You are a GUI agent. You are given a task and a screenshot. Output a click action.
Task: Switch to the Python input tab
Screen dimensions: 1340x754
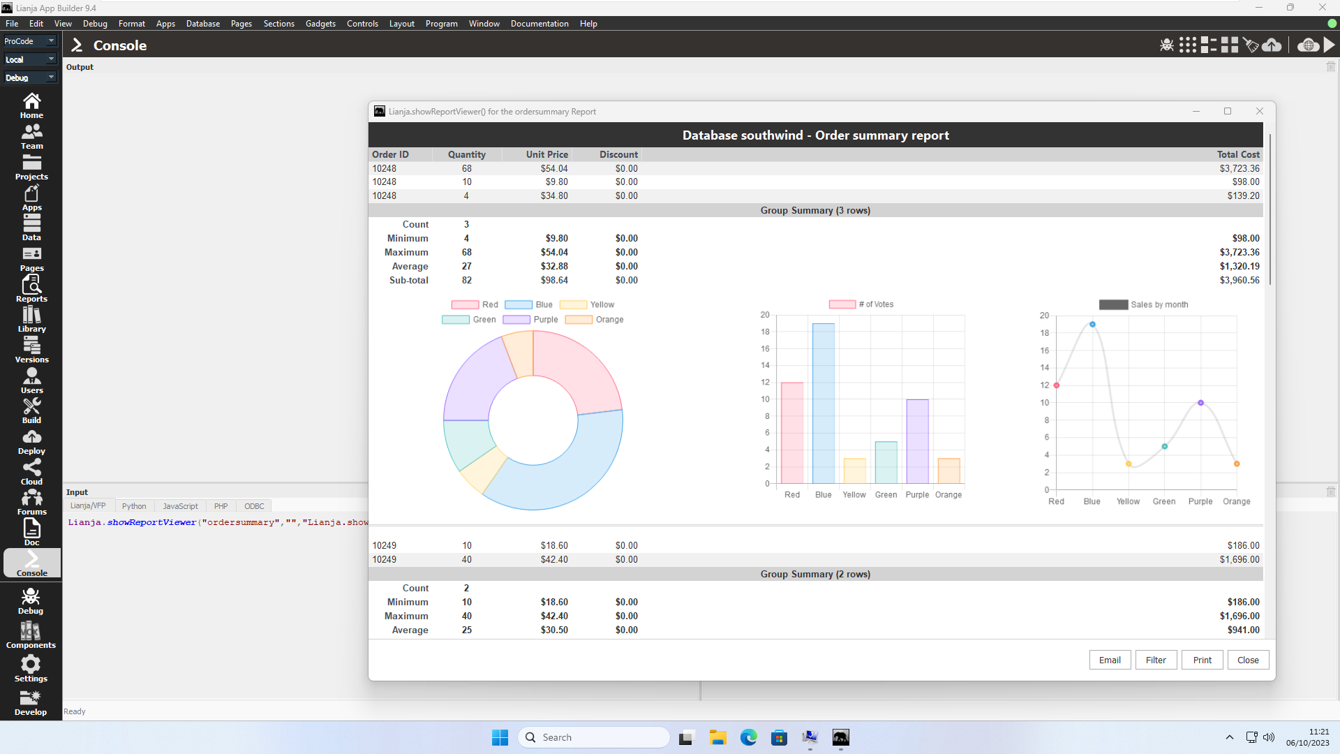pyautogui.click(x=134, y=506)
